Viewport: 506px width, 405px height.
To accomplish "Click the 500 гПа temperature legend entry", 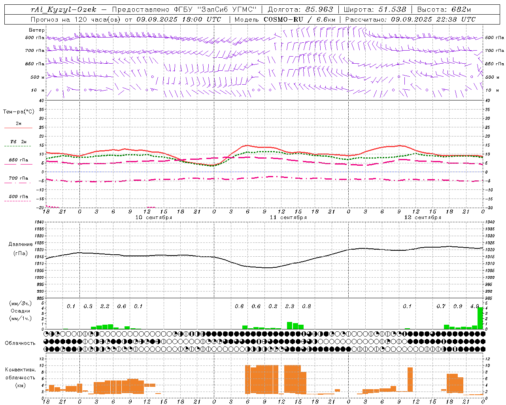I will (x=18, y=197).
